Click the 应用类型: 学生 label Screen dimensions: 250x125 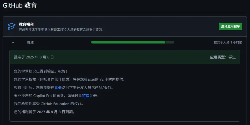click(x=223, y=57)
